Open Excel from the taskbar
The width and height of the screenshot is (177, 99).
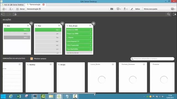tap(19, 97)
